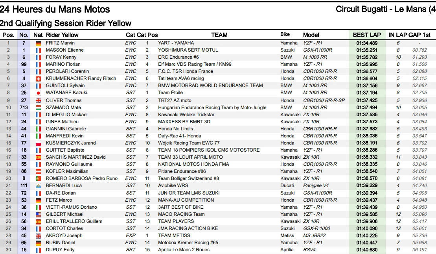Click the Austrian flag beside KOFLER Maximilian
436x254 pixels.
click(38, 171)
